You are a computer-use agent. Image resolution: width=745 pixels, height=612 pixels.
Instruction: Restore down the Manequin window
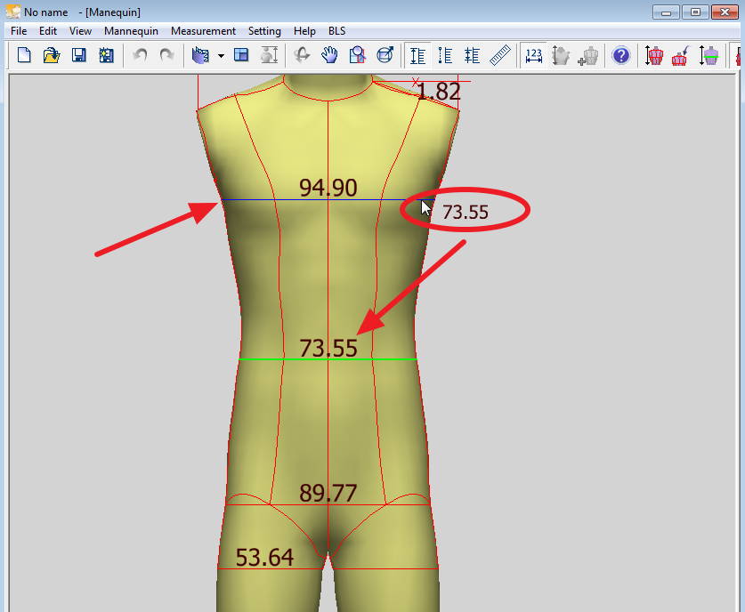pos(695,12)
